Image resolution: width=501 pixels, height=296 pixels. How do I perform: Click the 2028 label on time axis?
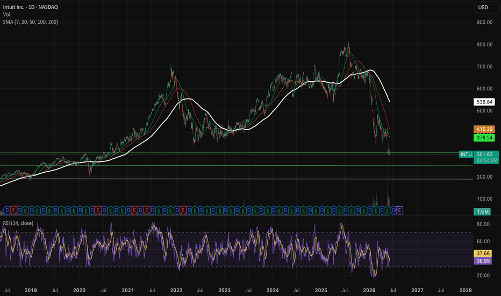coord(466,290)
